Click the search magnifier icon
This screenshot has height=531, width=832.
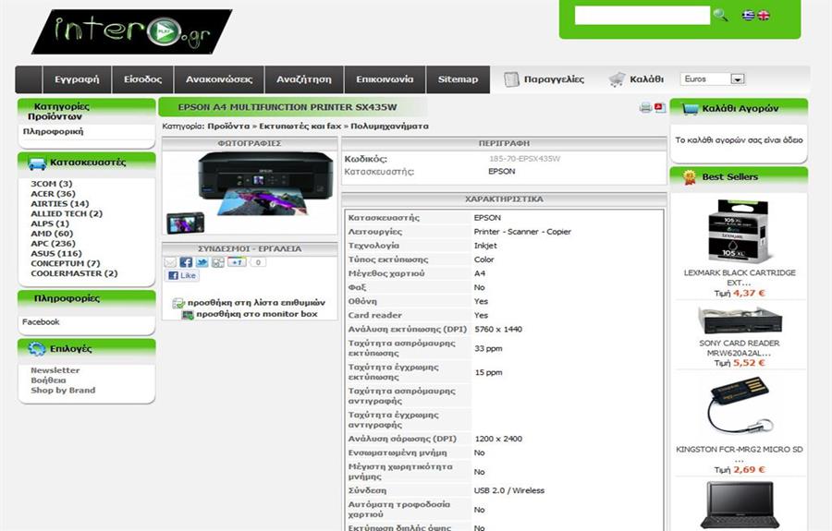pos(720,15)
